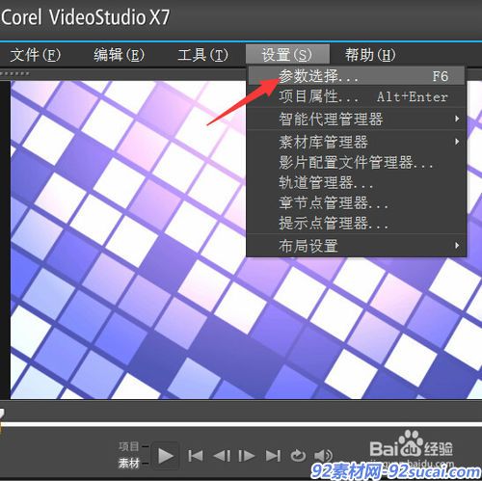This screenshot has width=482, height=481.
Task: Open the 帮助(H) menu
Action: pos(370,55)
